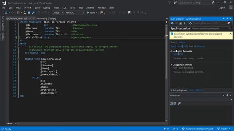Open the master branch picker in status bar
Screen dimensions: 234x131
click(224, 129)
